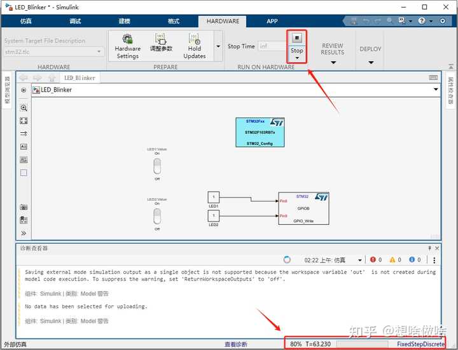Image resolution: width=458 pixels, height=350 pixels.
Task: Click the keyboard icon at canvas top right
Action: tap(433, 77)
